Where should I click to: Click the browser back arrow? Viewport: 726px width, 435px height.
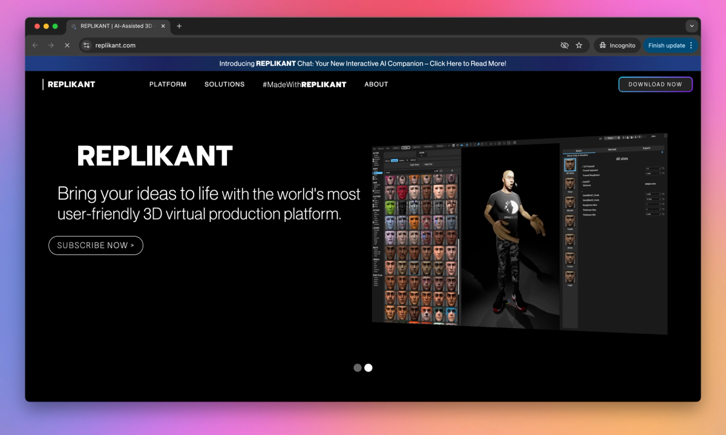tap(35, 45)
